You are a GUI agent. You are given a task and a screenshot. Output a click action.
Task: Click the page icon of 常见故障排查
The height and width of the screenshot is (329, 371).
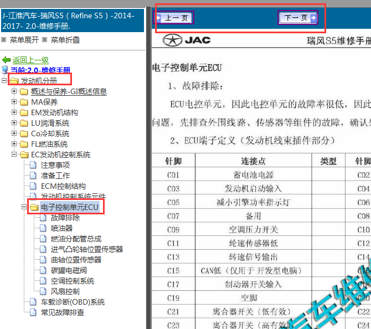tap(33, 312)
